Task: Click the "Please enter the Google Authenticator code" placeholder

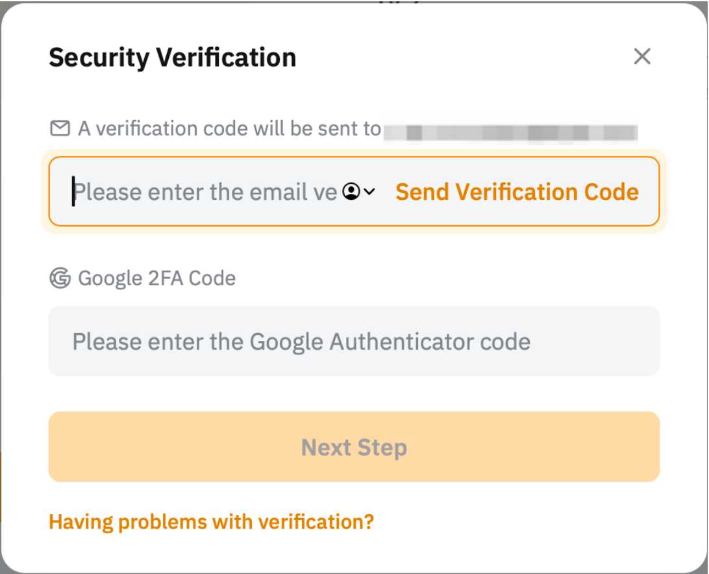Action: click(x=301, y=342)
